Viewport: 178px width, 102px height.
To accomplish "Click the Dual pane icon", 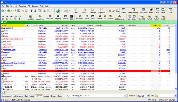I will pos(170,11).
